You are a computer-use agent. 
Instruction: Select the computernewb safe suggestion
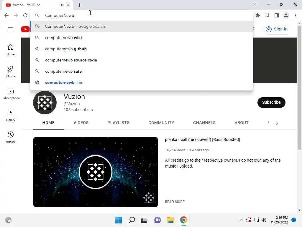click(142, 71)
